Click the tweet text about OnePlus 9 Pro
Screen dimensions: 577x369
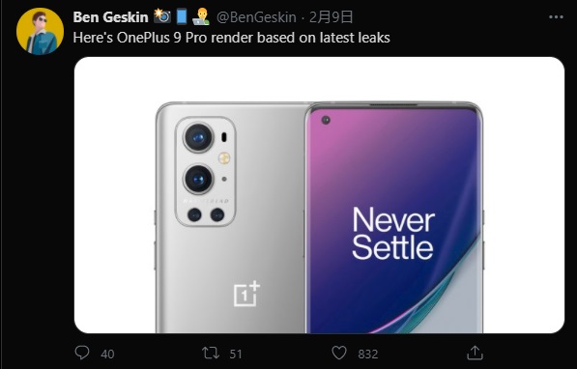[x=231, y=38]
